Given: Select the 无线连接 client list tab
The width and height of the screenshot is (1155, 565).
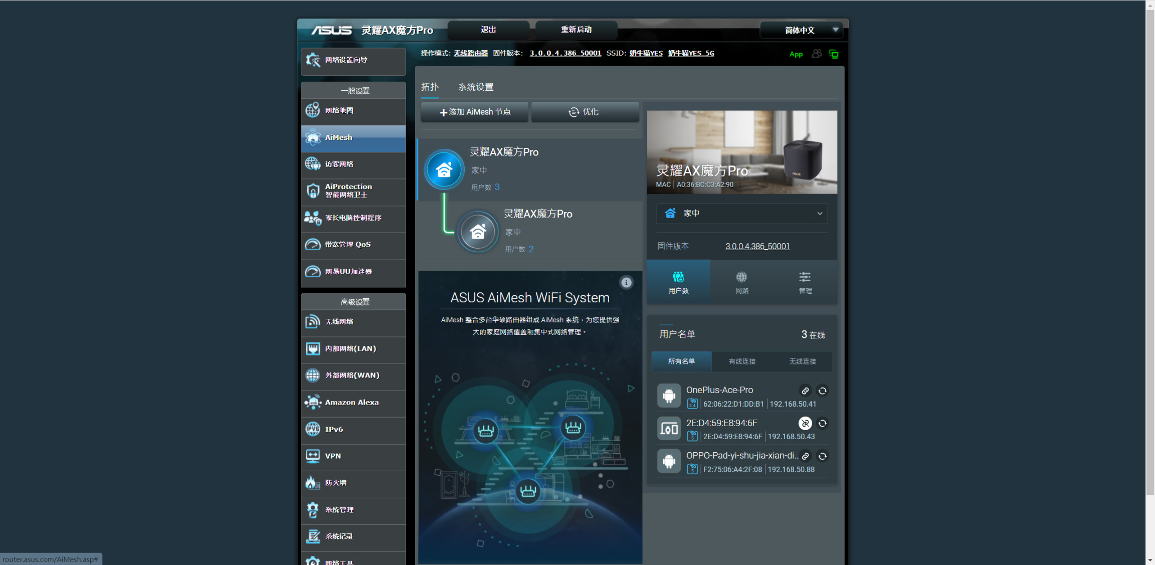Looking at the screenshot, I should pos(802,361).
